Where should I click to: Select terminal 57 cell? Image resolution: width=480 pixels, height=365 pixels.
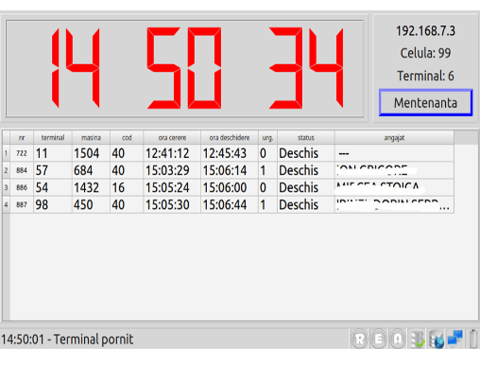pyautogui.click(x=53, y=170)
